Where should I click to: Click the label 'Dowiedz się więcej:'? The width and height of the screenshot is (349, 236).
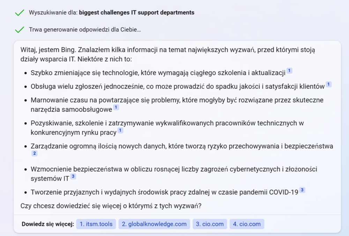point(48,224)
